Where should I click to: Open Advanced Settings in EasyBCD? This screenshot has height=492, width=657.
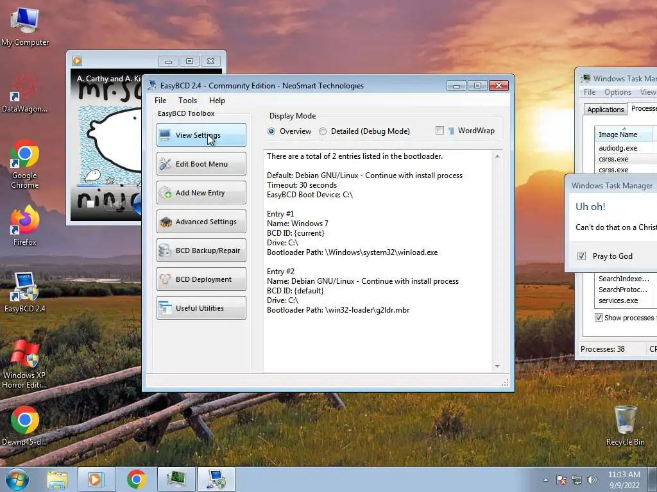tap(201, 222)
